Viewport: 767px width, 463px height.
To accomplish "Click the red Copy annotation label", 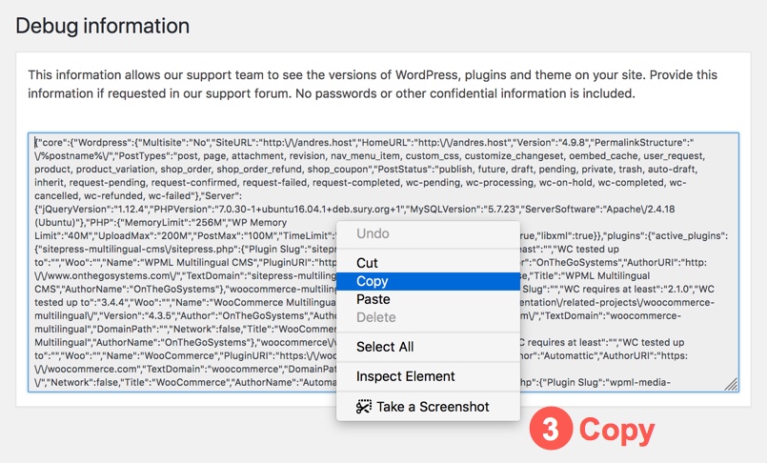I will pos(616,431).
